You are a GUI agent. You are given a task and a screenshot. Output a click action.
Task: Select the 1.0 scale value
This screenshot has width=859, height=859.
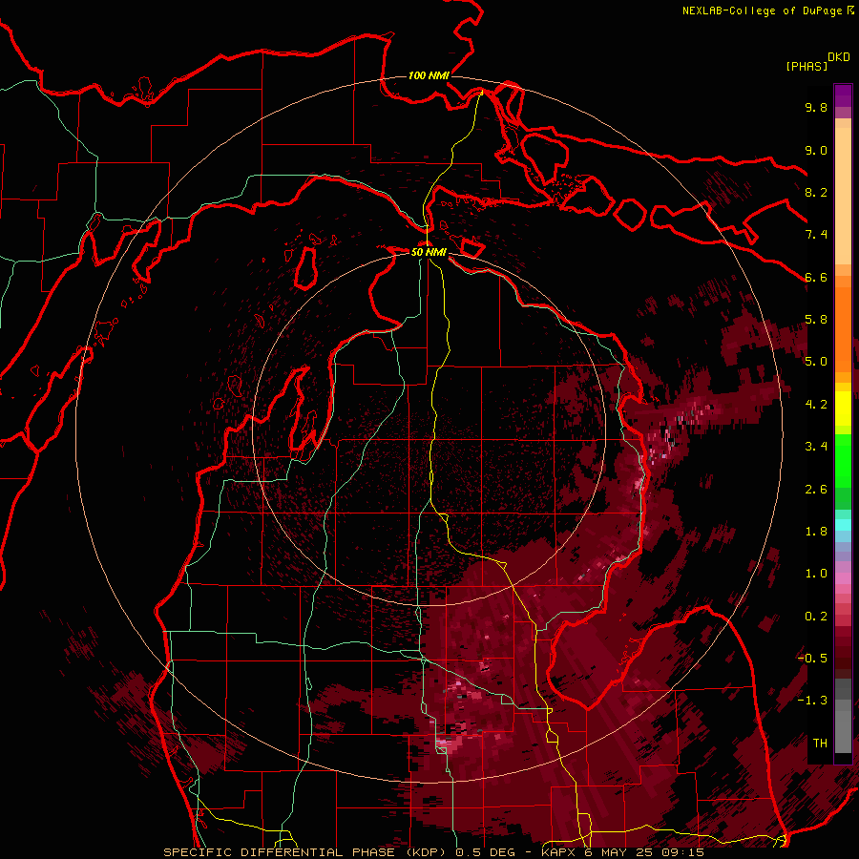[816, 574]
